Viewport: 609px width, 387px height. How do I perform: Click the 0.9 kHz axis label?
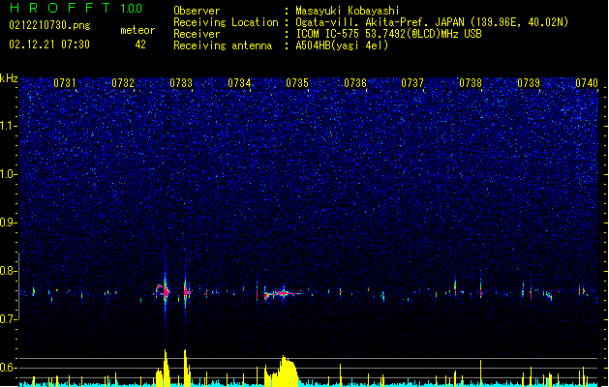(x=8, y=223)
